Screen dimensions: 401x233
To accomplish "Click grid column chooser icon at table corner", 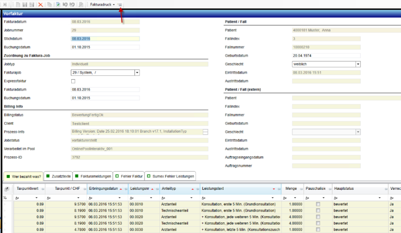I will pos(7,189).
